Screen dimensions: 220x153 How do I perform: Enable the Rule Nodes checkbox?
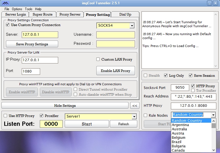[145, 115]
